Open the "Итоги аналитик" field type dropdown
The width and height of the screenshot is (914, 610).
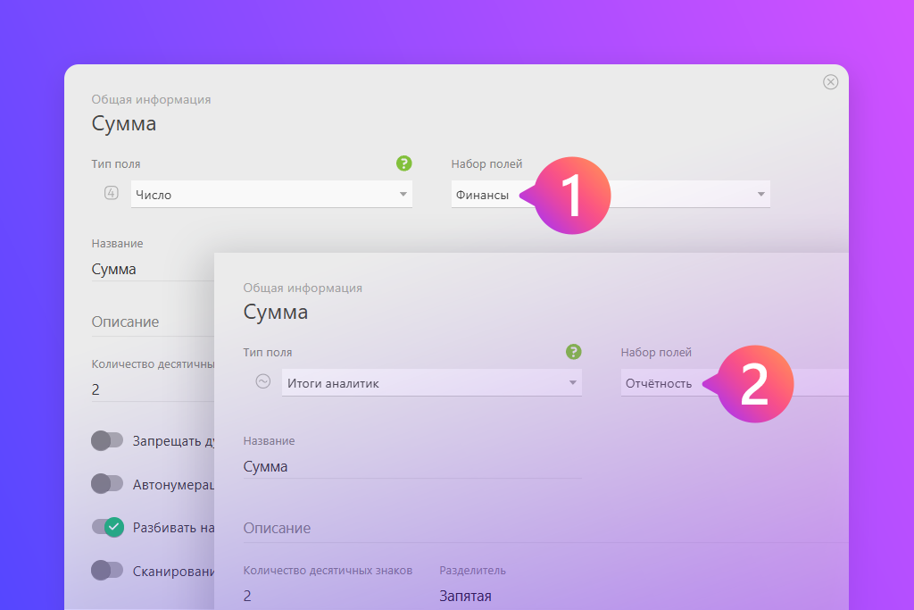(x=431, y=383)
